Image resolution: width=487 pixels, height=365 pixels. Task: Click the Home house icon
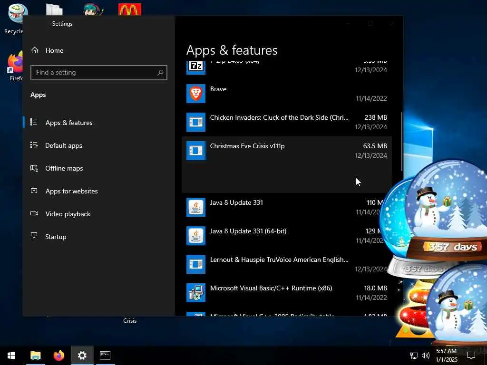click(x=34, y=50)
